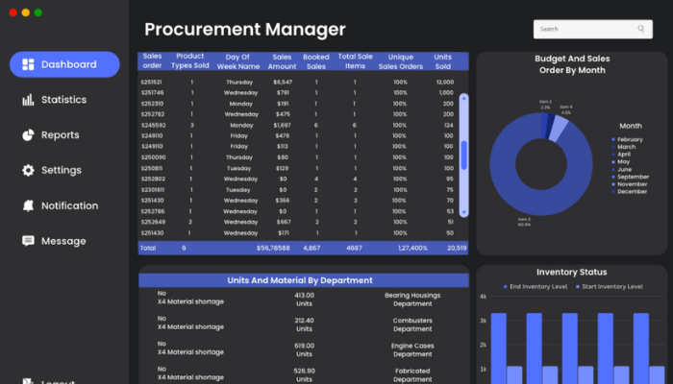Open the Statistics menu item
Viewport: 673px width, 384px height.
(63, 100)
